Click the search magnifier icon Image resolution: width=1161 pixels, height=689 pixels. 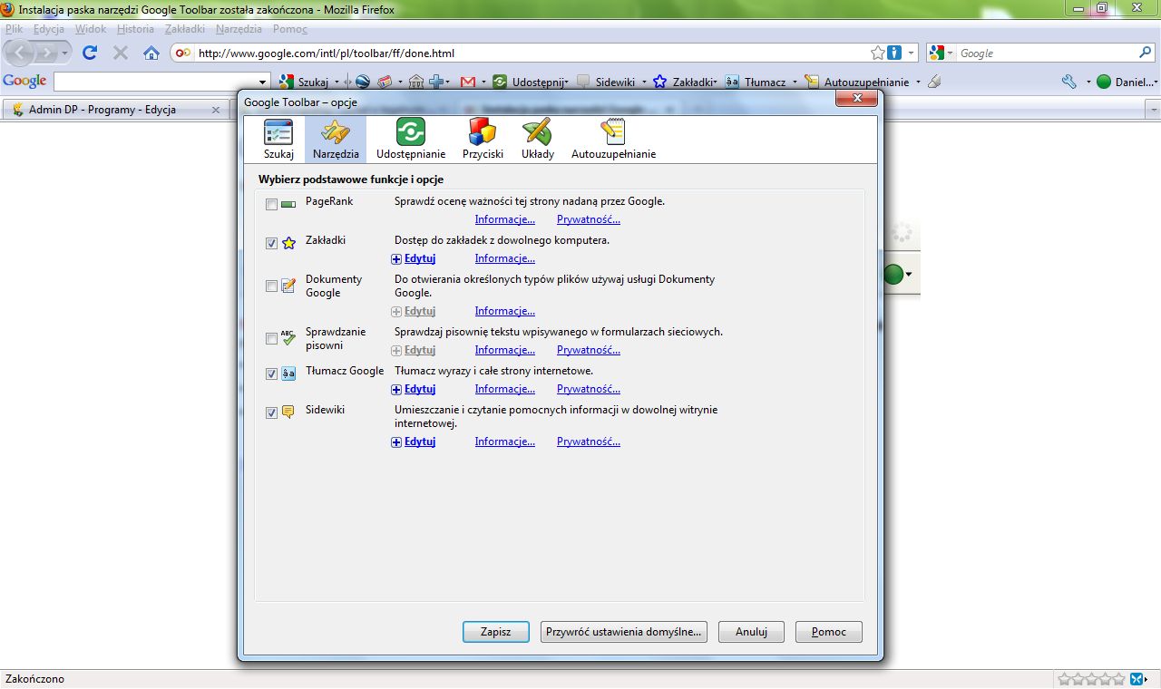point(1145,53)
